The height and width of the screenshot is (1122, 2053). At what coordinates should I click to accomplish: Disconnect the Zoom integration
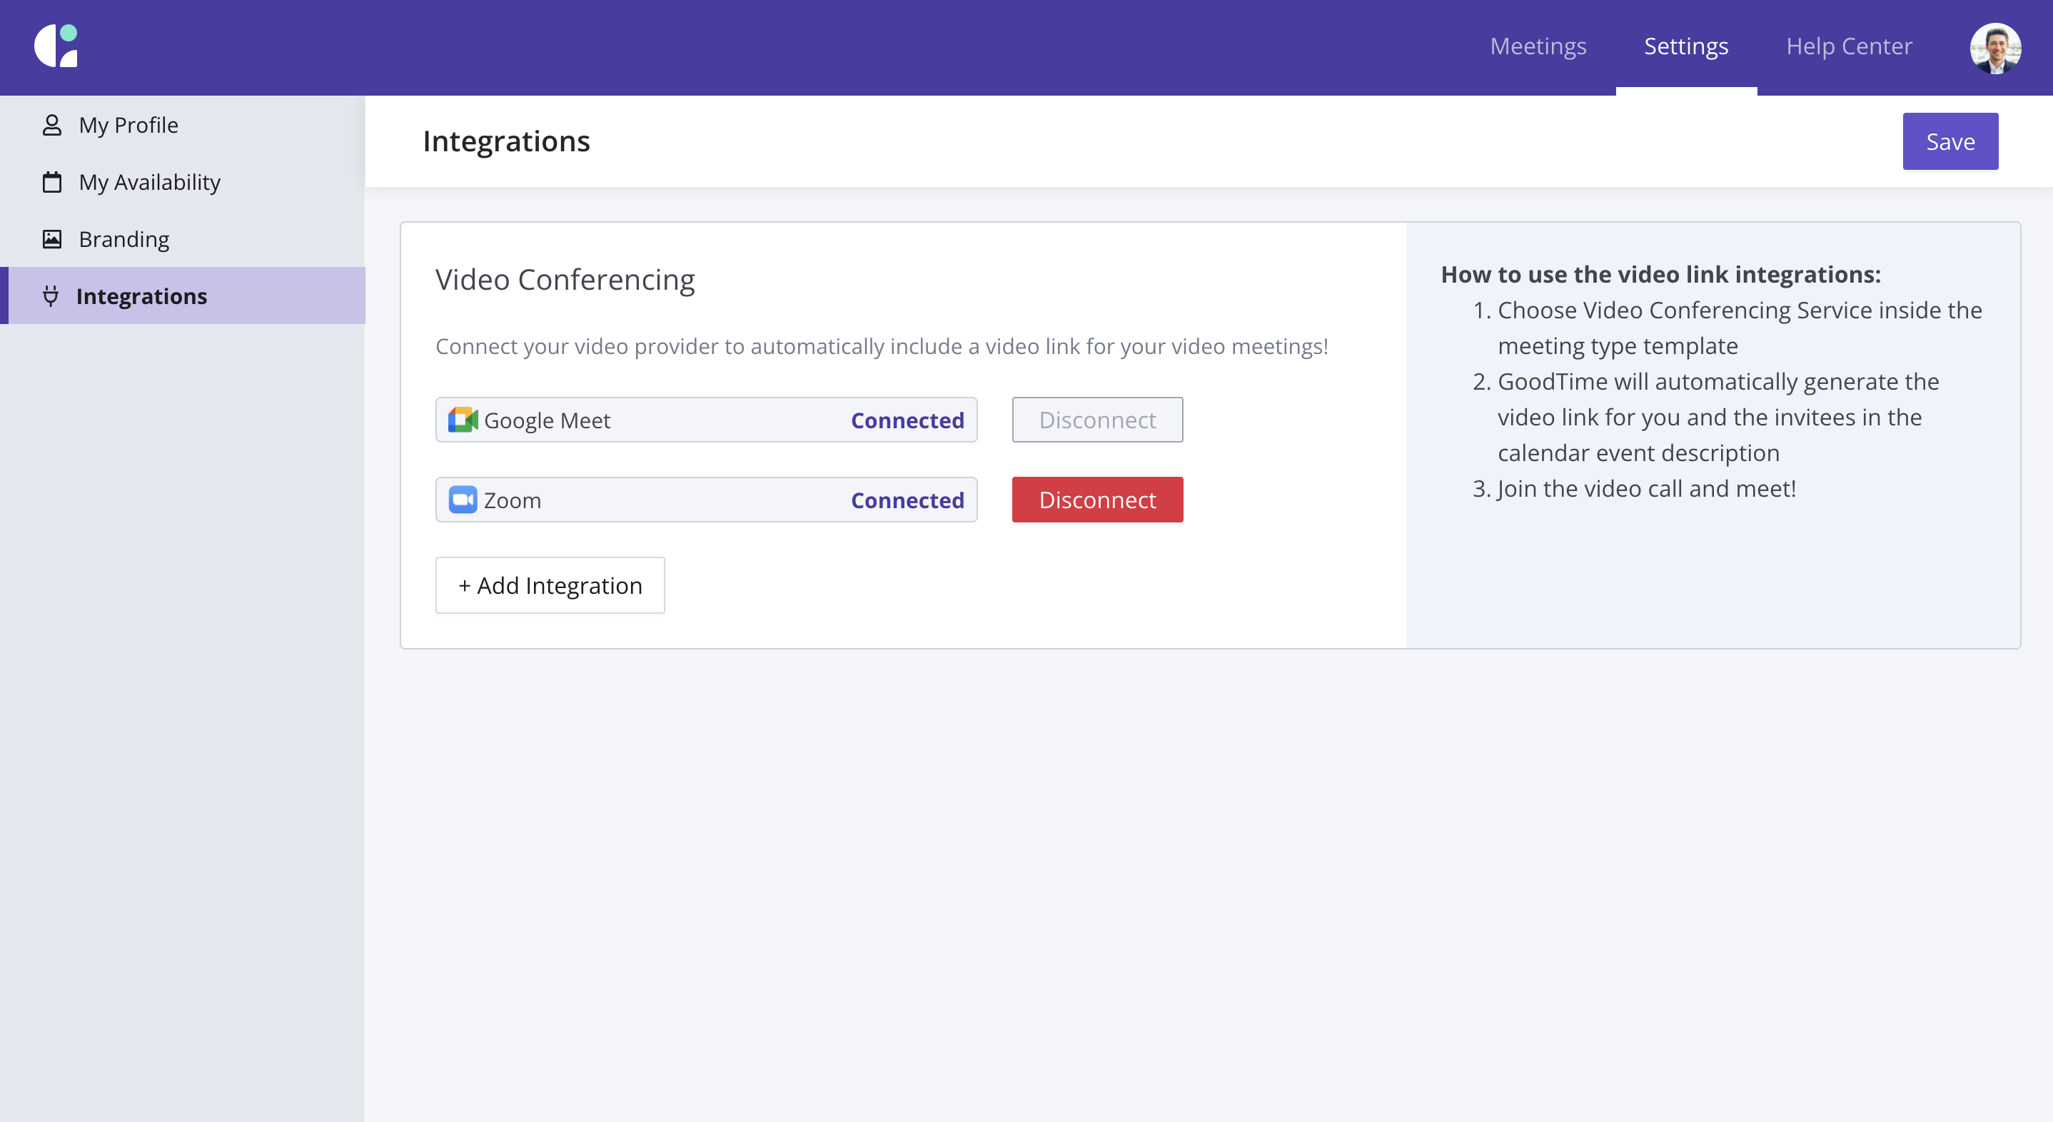1096,500
